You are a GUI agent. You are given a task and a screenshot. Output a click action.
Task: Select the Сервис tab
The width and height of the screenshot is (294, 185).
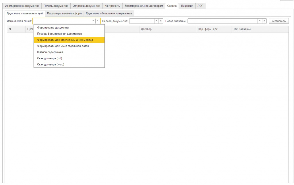tap(172, 6)
